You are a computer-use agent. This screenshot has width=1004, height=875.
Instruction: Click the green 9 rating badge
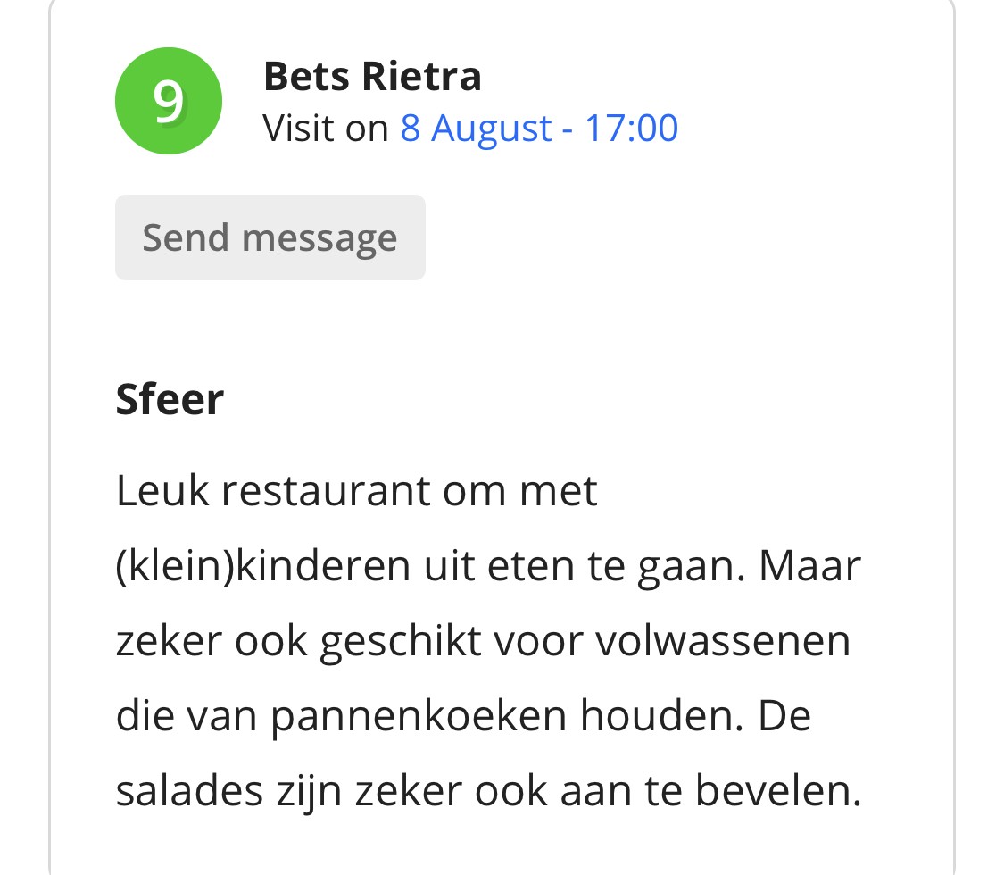click(169, 101)
